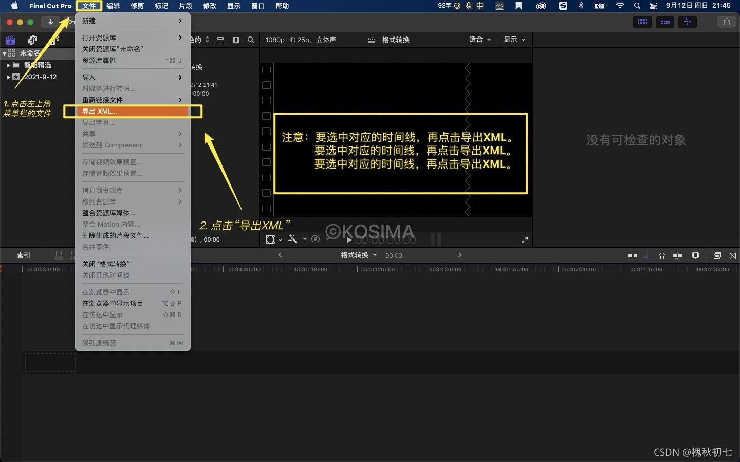This screenshot has width=740, height=462.
Task: Open the 适合 zoom dropdown
Action: [480, 39]
